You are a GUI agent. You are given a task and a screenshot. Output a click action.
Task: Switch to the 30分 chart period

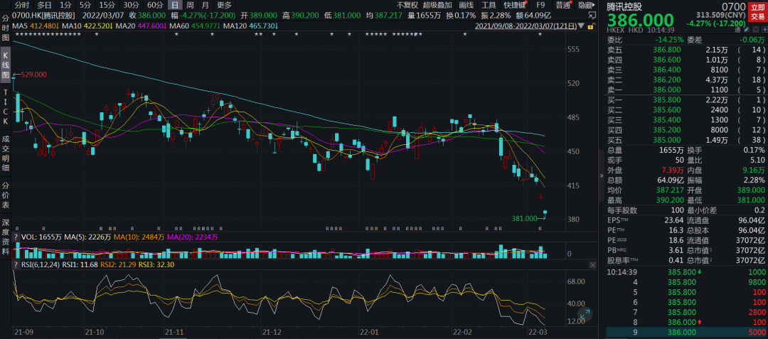131,5
